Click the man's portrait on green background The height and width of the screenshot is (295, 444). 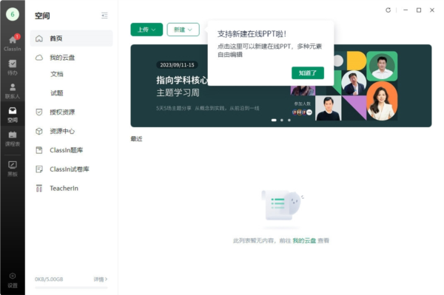(382, 66)
